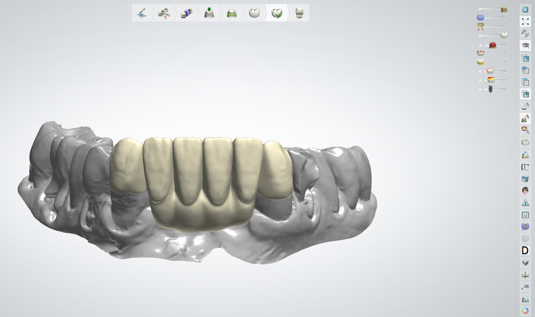Click the black letter D icon
The width and height of the screenshot is (535, 317).
click(x=525, y=250)
